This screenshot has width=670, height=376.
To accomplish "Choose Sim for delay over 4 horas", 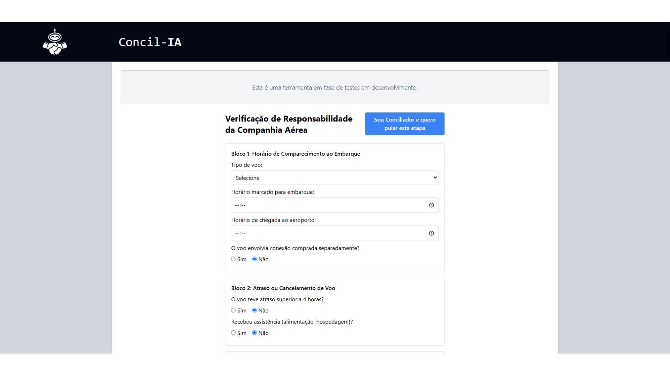I will pyautogui.click(x=233, y=310).
